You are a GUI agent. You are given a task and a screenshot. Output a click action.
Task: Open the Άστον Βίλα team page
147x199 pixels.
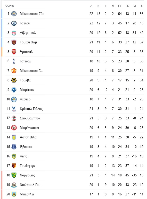[28, 137]
